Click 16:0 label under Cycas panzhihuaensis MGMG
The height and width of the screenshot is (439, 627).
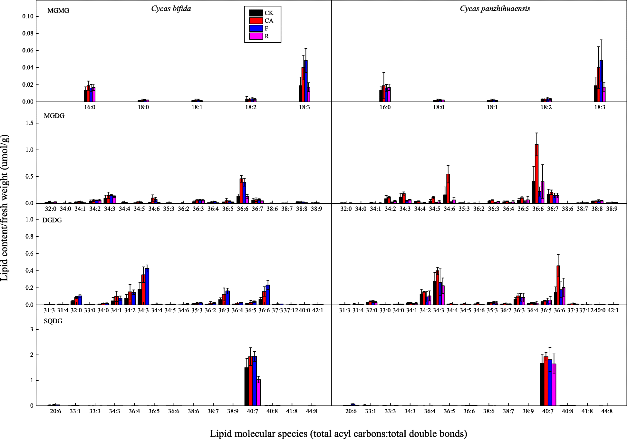[x=385, y=107]
